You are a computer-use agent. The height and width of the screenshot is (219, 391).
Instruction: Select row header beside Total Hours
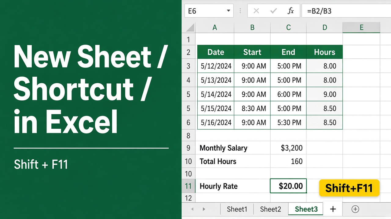pos(188,161)
